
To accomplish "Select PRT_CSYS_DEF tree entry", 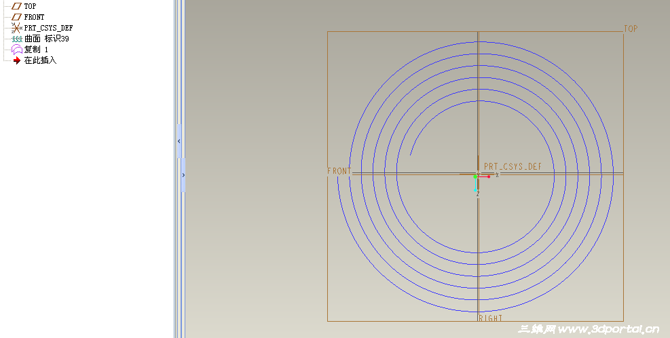I will coord(48,28).
